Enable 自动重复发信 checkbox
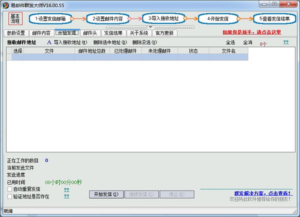Viewport: 300px width, 217px height. [10, 189]
